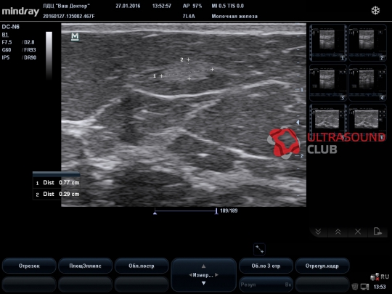
Task: Open the network status tray icon
Action: [375, 277]
